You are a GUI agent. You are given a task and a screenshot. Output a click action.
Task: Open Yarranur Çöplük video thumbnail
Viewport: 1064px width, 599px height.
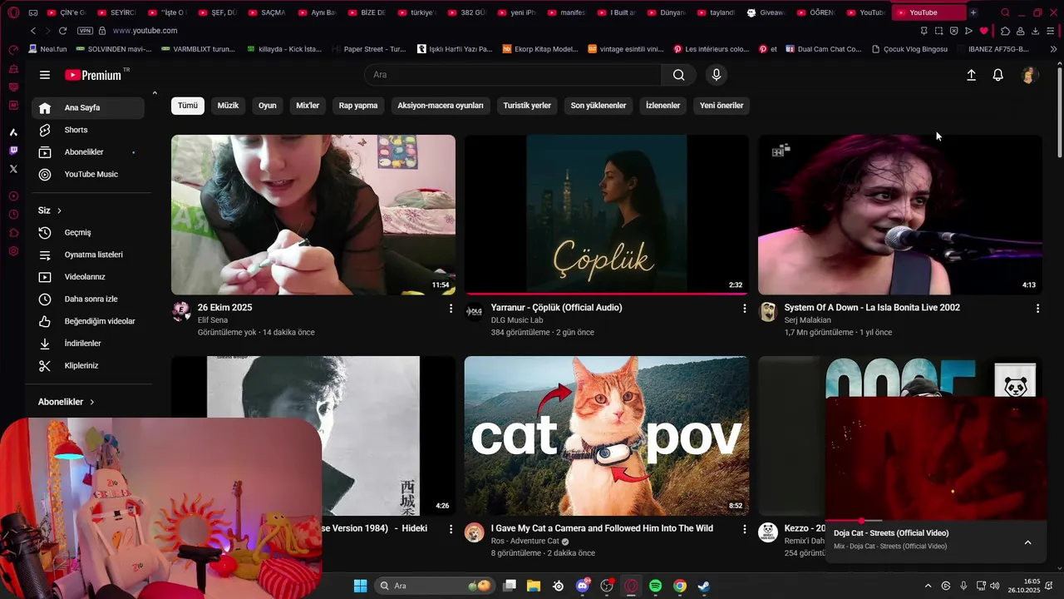point(607,215)
